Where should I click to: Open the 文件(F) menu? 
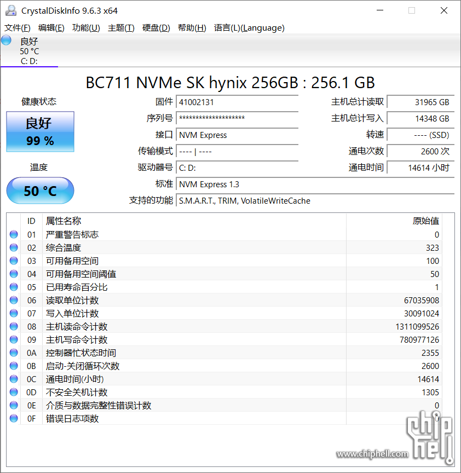[18, 28]
